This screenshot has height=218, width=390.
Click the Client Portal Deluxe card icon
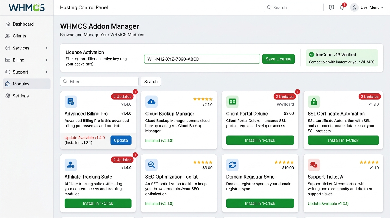click(x=232, y=102)
